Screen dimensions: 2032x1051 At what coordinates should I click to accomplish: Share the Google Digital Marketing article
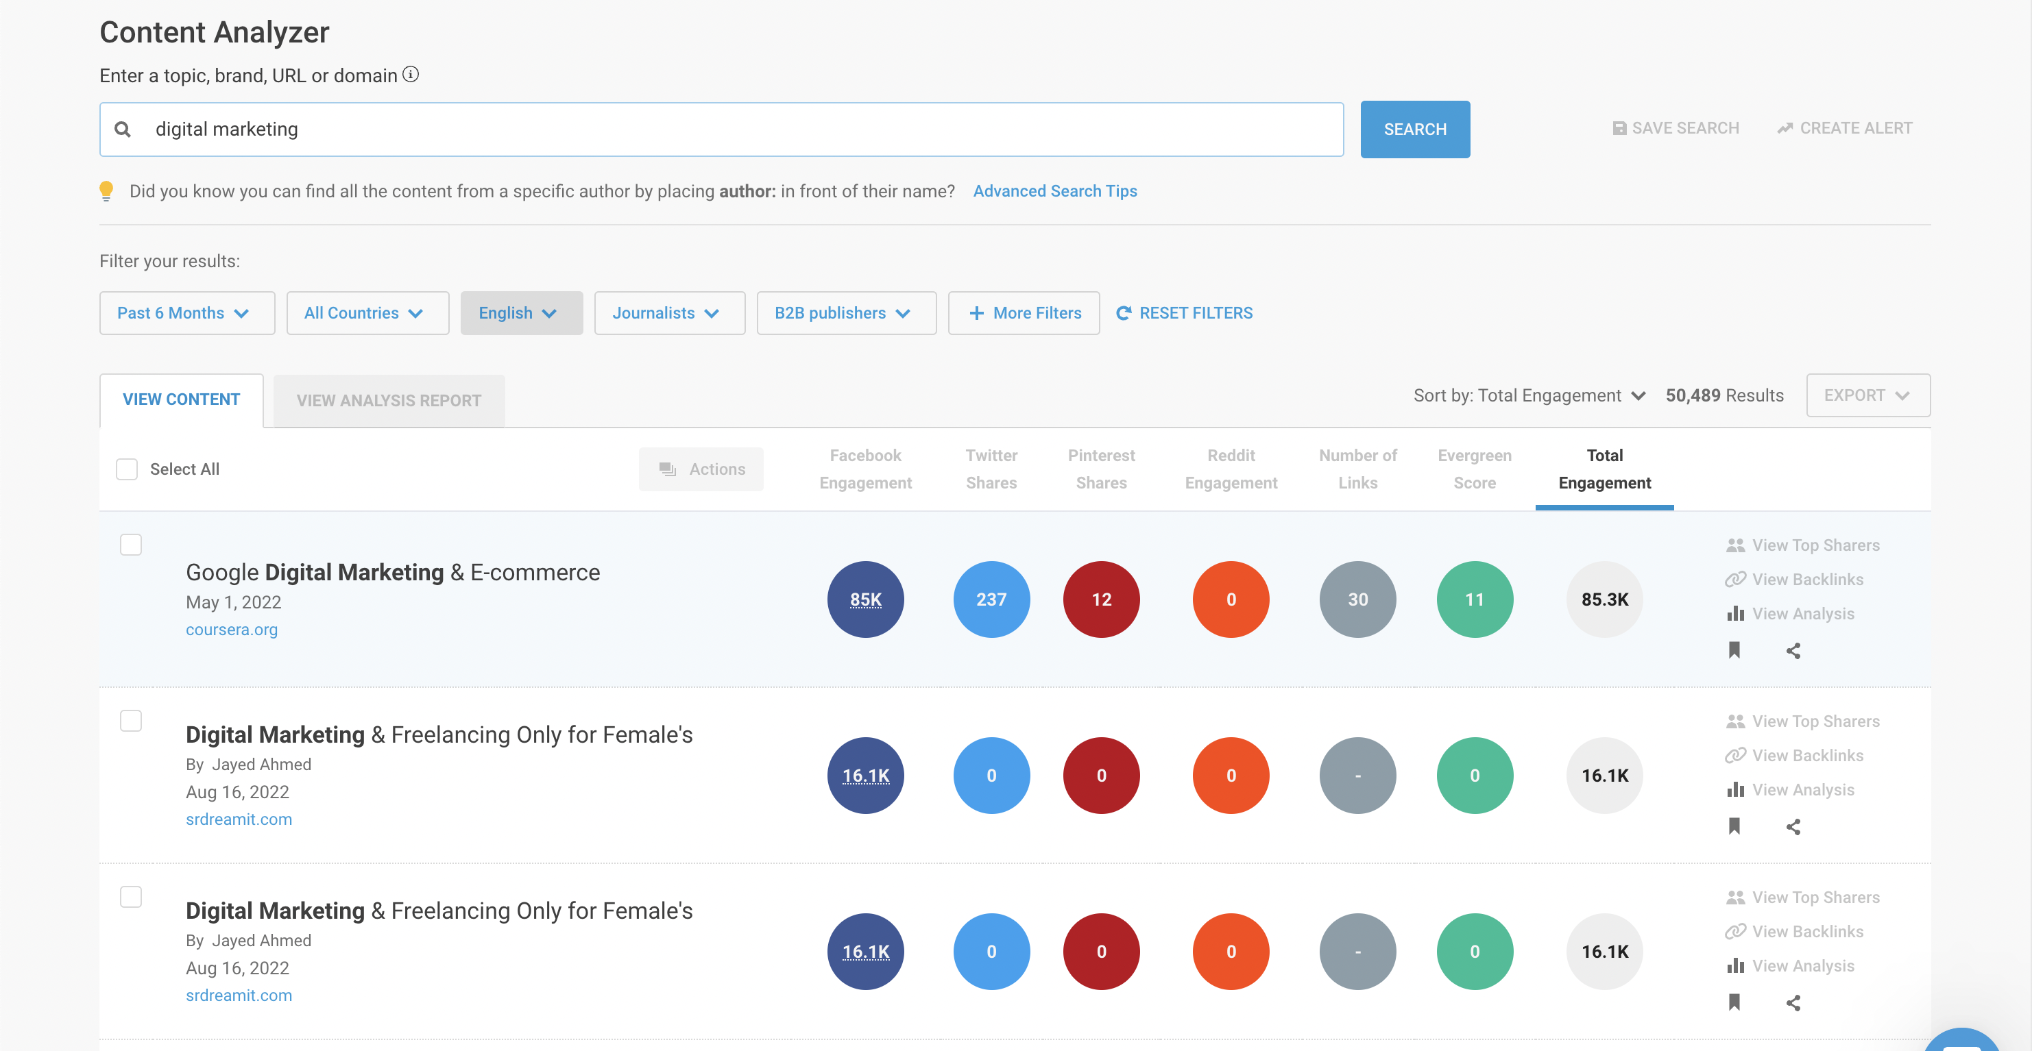pyautogui.click(x=1793, y=650)
